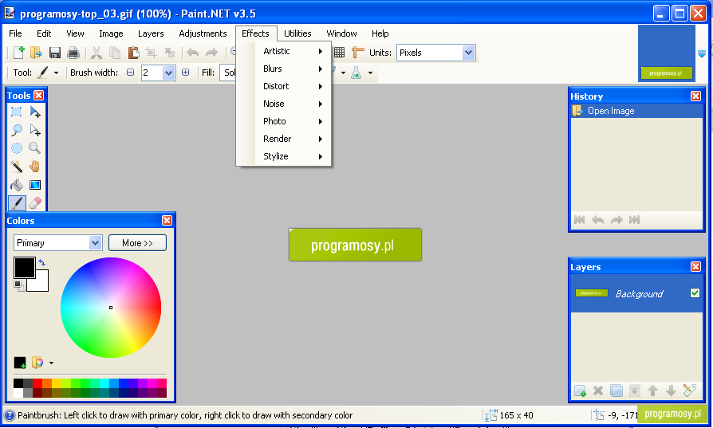The image size is (713, 428).
Task: Expand the Stylize effects submenu
Action: point(293,156)
